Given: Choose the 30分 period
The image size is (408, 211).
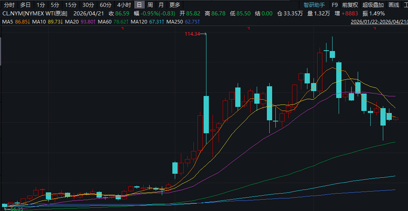Looking at the screenshot, I should 88,5.
